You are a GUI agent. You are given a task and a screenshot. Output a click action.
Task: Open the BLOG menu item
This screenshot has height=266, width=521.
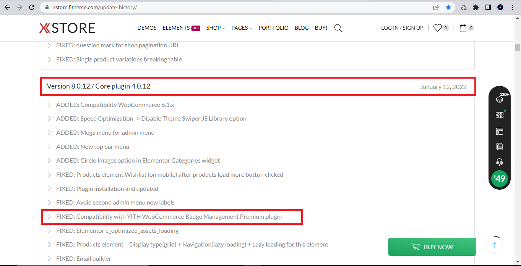pyautogui.click(x=302, y=28)
